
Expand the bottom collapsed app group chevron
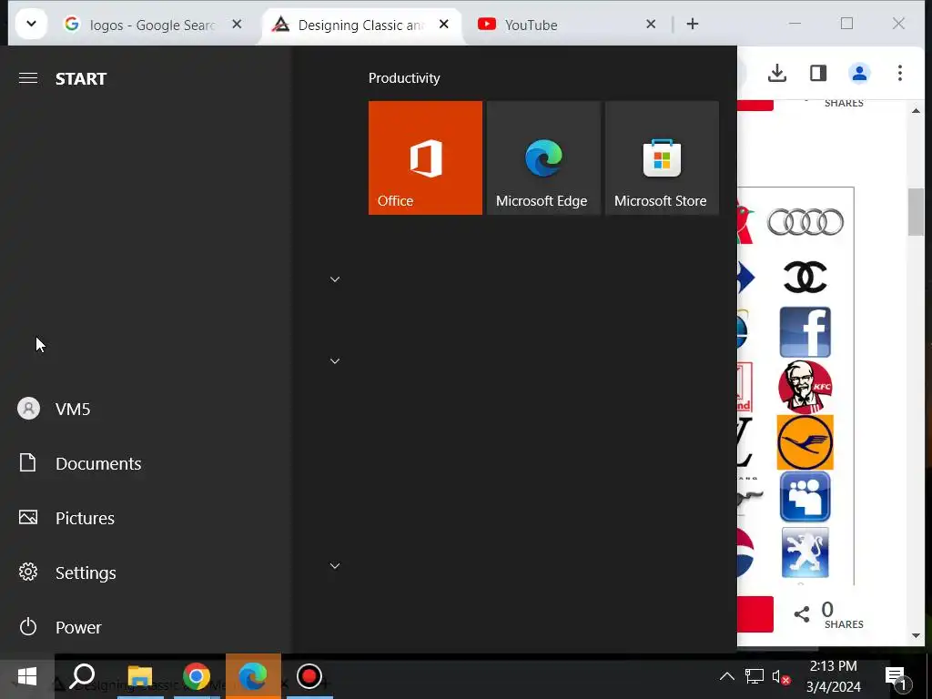click(335, 566)
